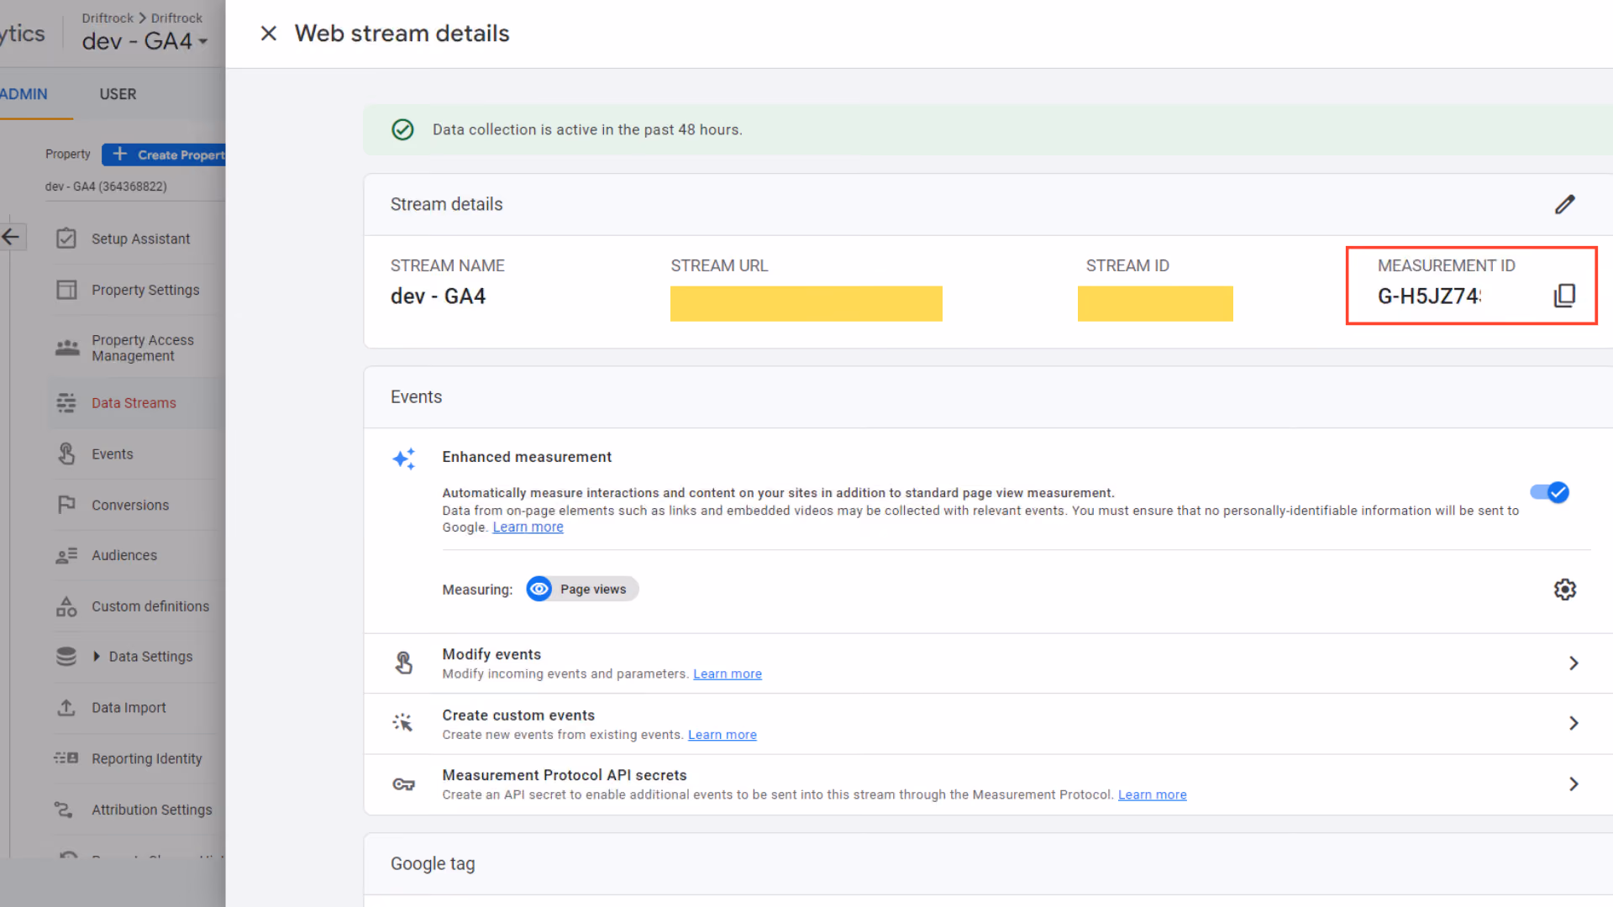The height and width of the screenshot is (907, 1613).
Task: Click the Create custom events title
Action: [518, 716]
